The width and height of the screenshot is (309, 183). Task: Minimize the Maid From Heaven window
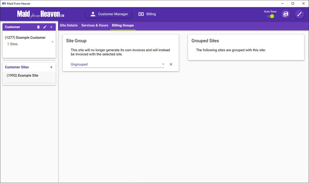tap(282, 4)
